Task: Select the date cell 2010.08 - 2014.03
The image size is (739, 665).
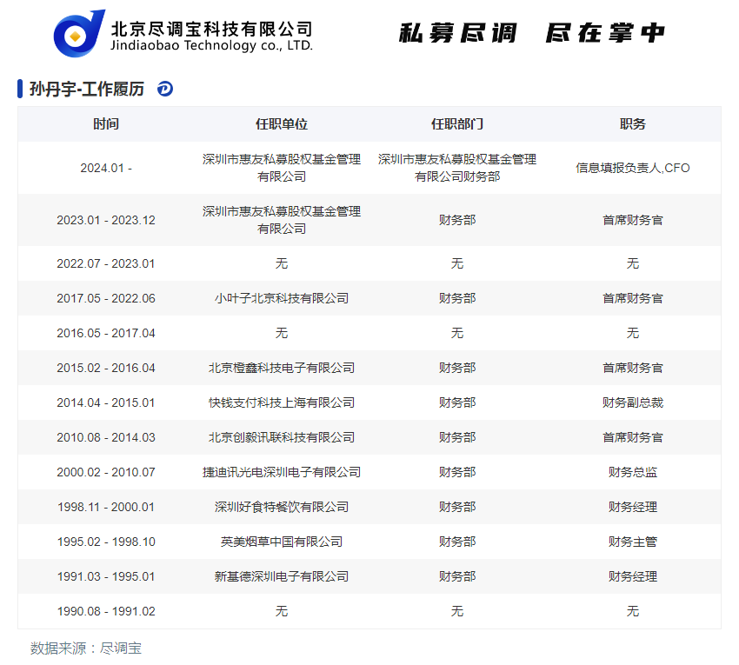Action: [x=106, y=438]
